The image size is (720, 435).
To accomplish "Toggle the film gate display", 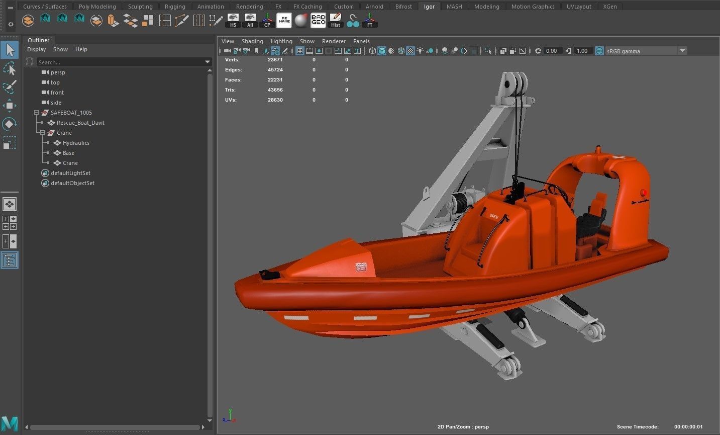I will point(310,51).
